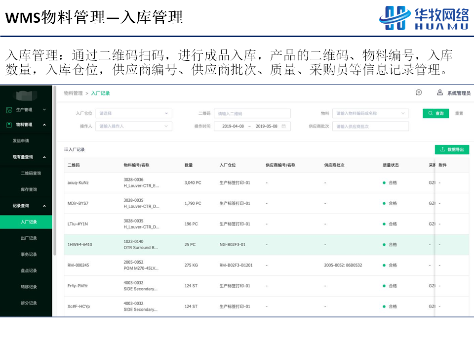Open the message chat icon in header
The image size is (474, 356).
[x=419, y=92]
